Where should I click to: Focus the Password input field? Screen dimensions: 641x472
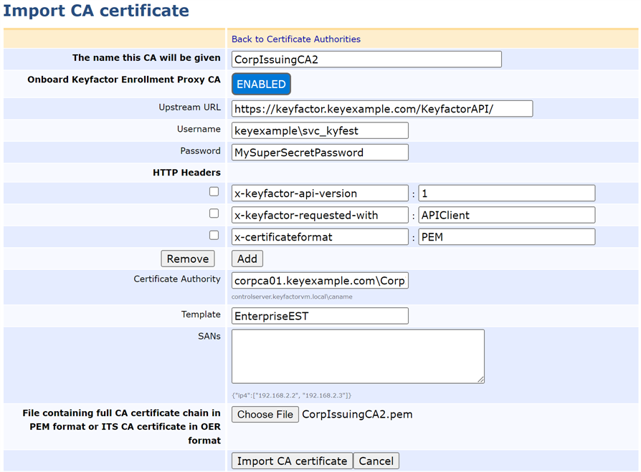coord(320,153)
